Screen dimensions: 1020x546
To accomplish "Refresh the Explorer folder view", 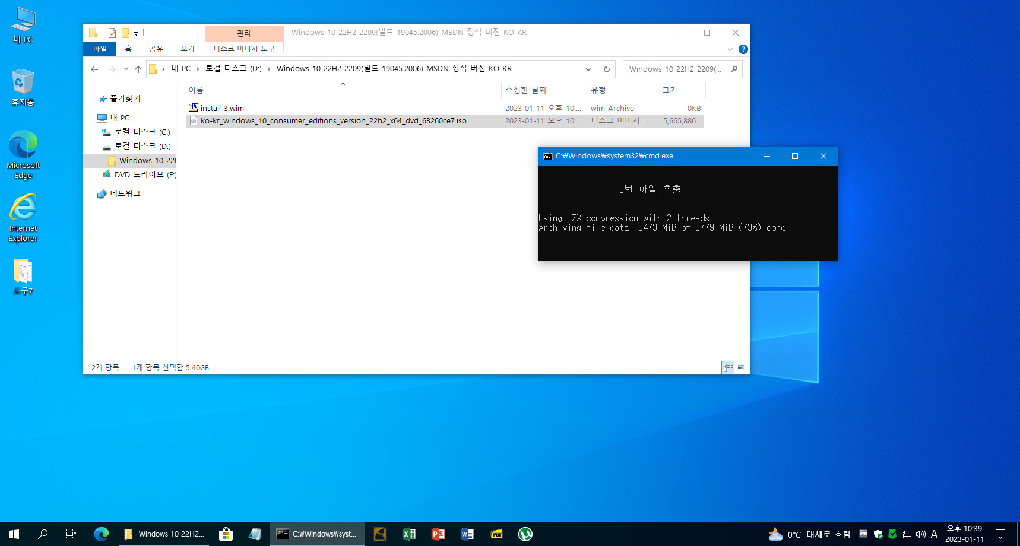I will coord(606,69).
